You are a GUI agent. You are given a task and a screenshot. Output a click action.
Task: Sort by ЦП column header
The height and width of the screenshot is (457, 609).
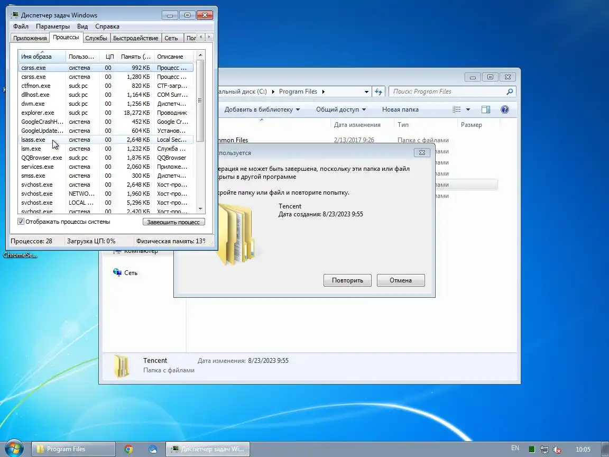click(x=109, y=57)
